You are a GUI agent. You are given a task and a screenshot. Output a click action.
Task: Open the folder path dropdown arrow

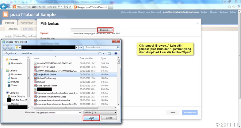coord(77,47)
